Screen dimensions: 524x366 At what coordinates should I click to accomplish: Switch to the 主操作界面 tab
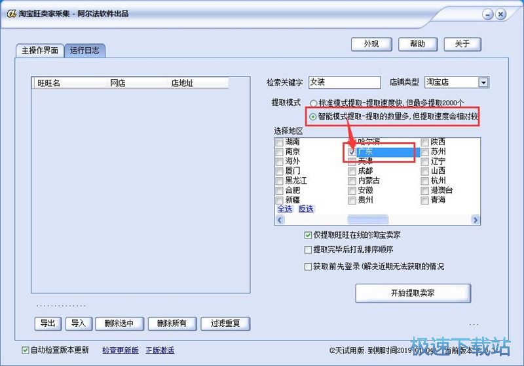coord(40,51)
